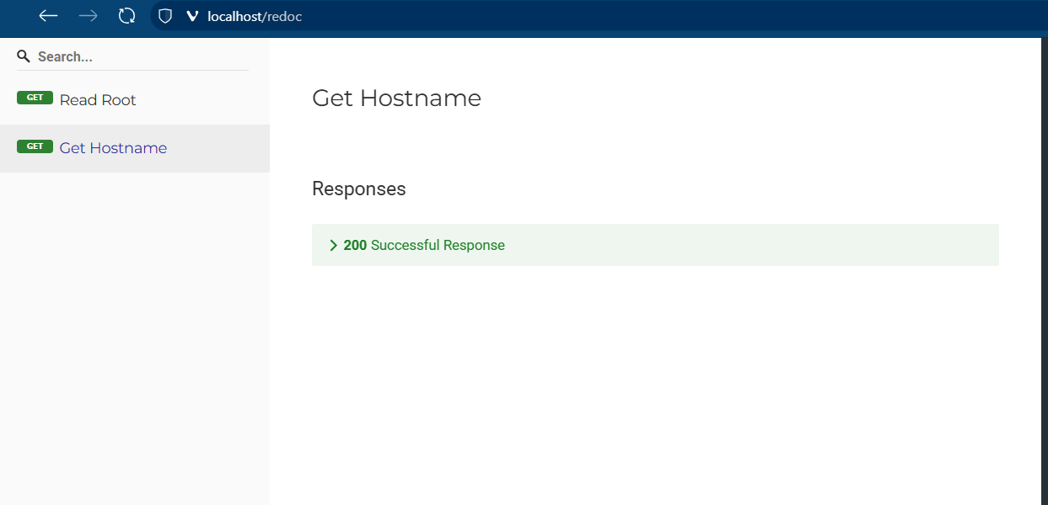This screenshot has height=505, width=1048.
Task: Expand the 200 response chevron
Action: tap(334, 245)
